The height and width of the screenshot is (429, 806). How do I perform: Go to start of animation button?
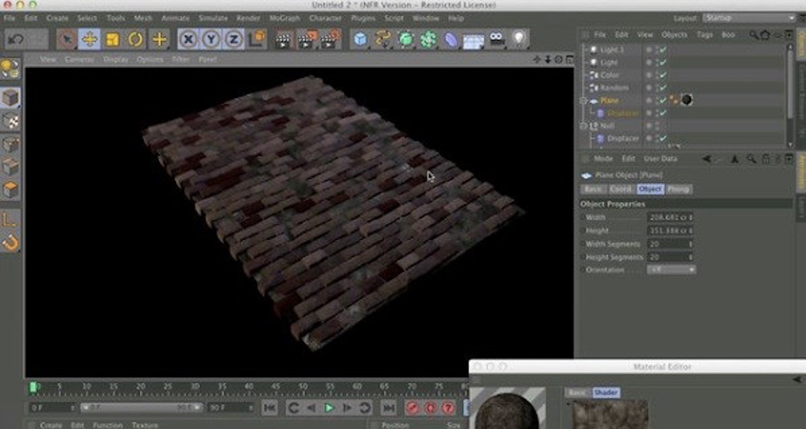(x=270, y=408)
